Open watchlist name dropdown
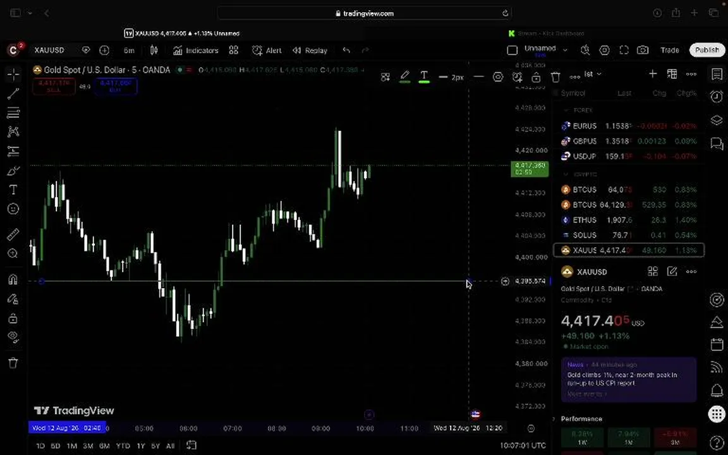 [593, 74]
